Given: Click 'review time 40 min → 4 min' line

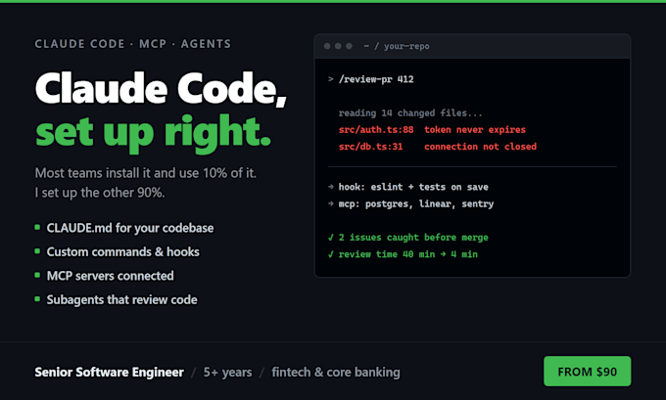Looking at the screenshot, I should click(x=407, y=254).
